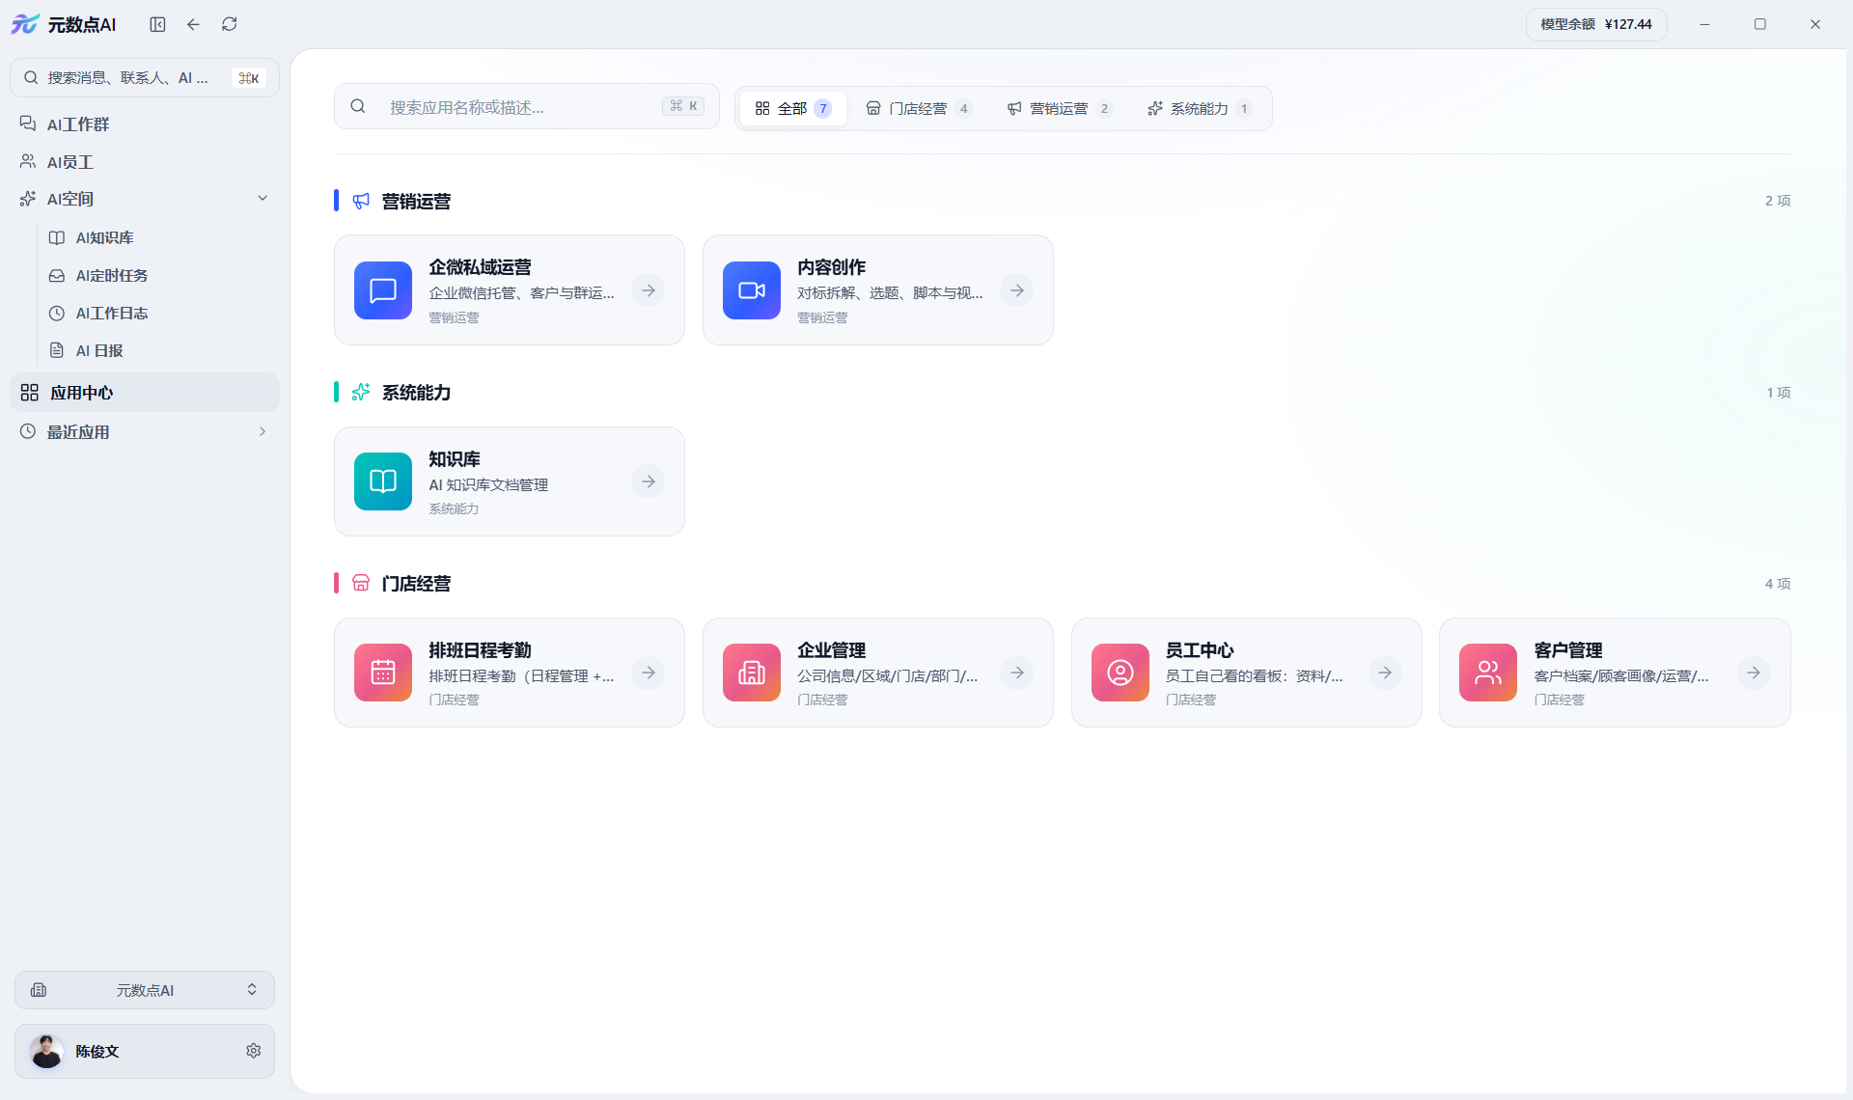Click the 模型余额 ¥127.44 button
The height and width of the screenshot is (1100, 1853).
1596,24
